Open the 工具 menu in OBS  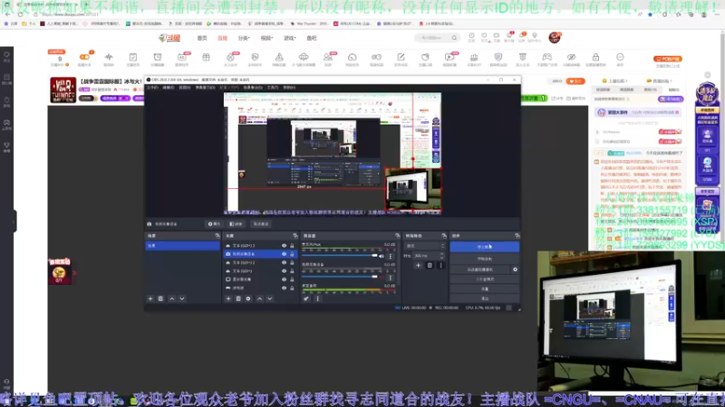click(273, 87)
